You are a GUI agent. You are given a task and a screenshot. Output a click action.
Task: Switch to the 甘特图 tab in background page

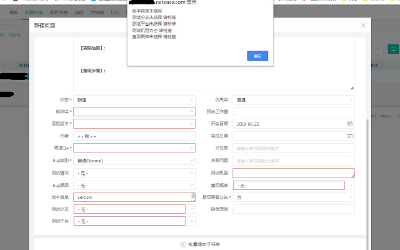(x=97, y=12)
